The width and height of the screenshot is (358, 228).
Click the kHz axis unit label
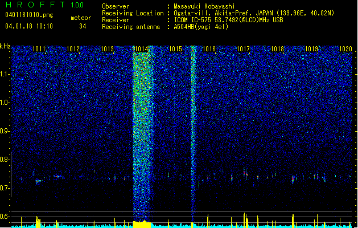pos(5,46)
